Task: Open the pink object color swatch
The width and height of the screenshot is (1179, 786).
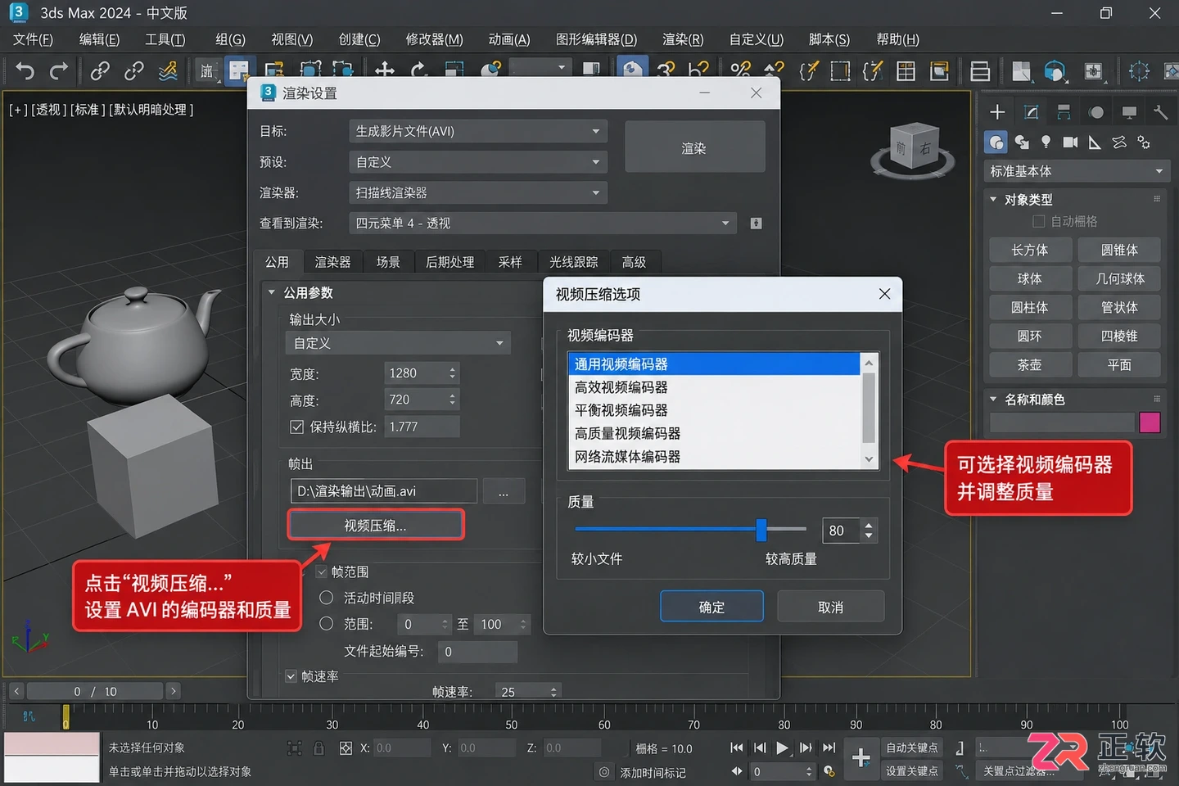Action: pos(1150,422)
